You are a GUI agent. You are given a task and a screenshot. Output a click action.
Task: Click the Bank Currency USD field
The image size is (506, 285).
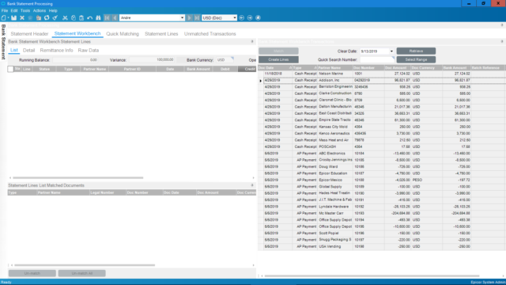coord(225,60)
